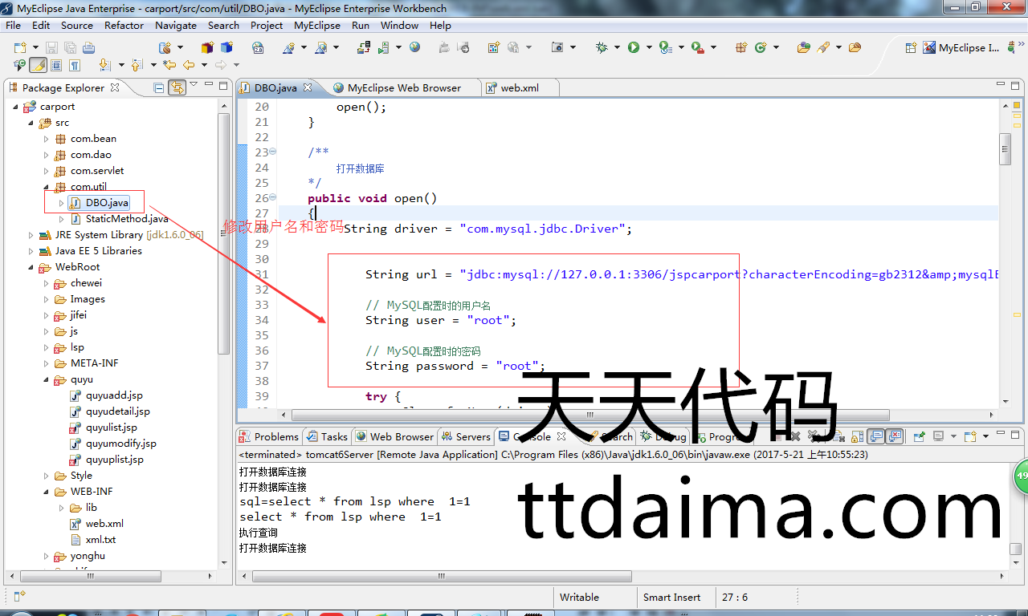The image size is (1028, 616).
Task: Open the Run button dropdown arrow
Action: pos(647,47)
